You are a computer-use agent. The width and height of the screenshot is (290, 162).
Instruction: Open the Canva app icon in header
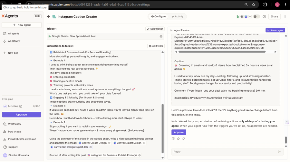click(x=246, y=17)
